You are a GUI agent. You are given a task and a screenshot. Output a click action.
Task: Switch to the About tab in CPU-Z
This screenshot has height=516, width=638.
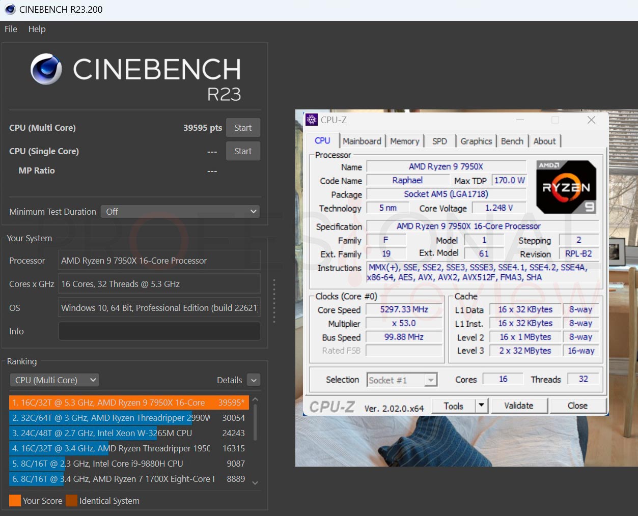coord(544,141)
